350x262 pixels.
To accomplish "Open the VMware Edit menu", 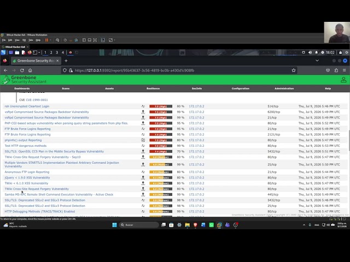I will pyautogui.click(x=10, y=40).
